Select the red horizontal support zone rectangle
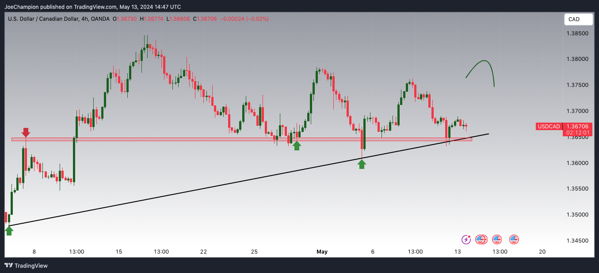This screenshot has height=273, width=599. point(241,139)
